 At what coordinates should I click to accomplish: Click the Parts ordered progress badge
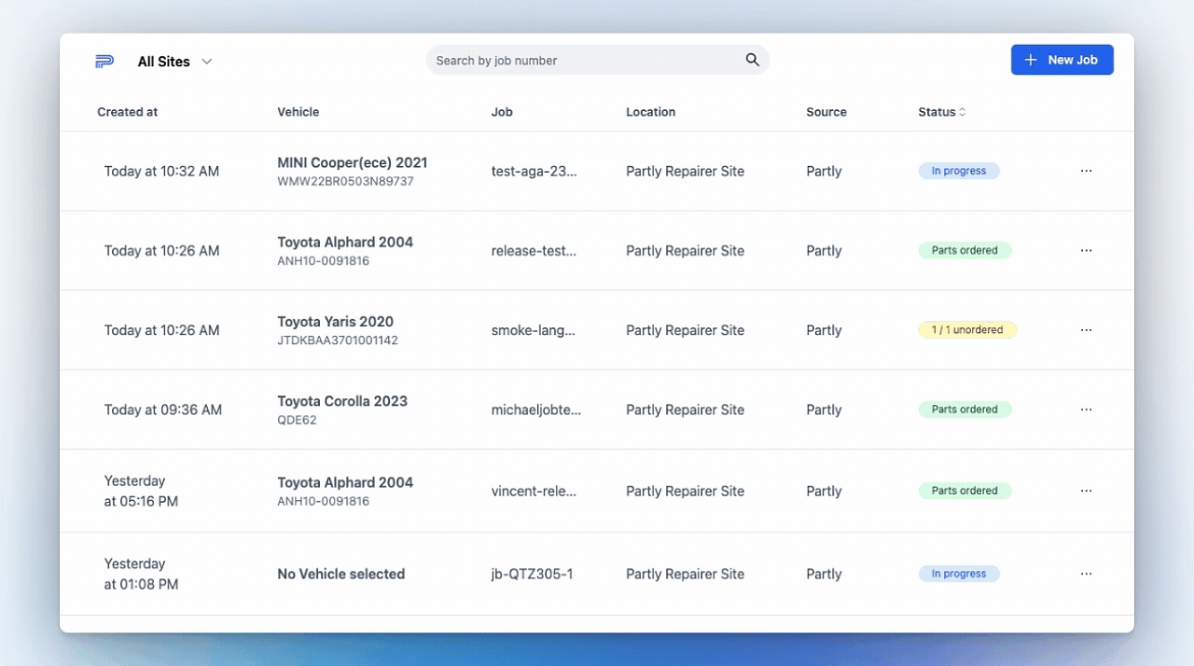965,250
